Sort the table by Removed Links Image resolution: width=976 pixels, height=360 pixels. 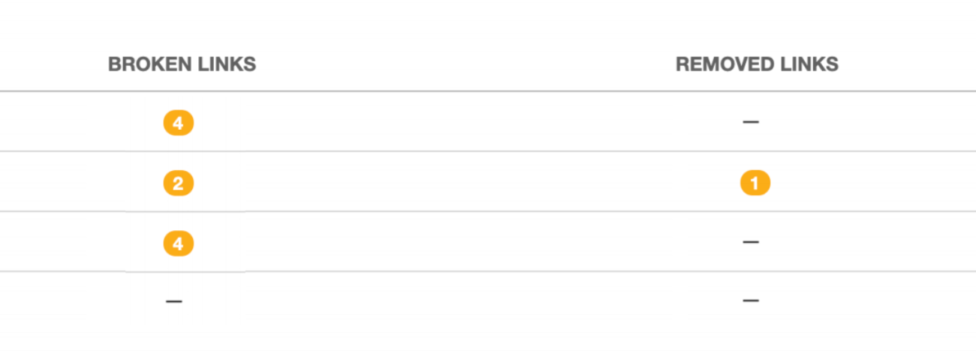(x=757, y=64)
